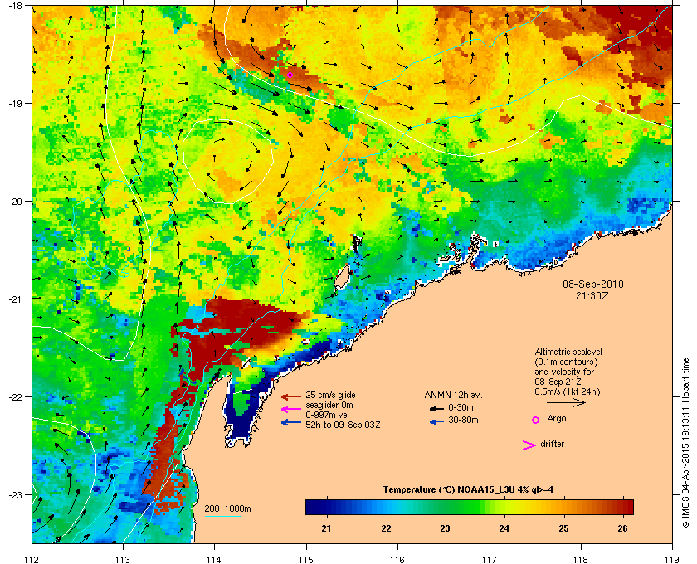Click the IMOS copyright timestamp text
Image resolution: width=697 pixels, height=564 pixels.
[x=686, y=443]
